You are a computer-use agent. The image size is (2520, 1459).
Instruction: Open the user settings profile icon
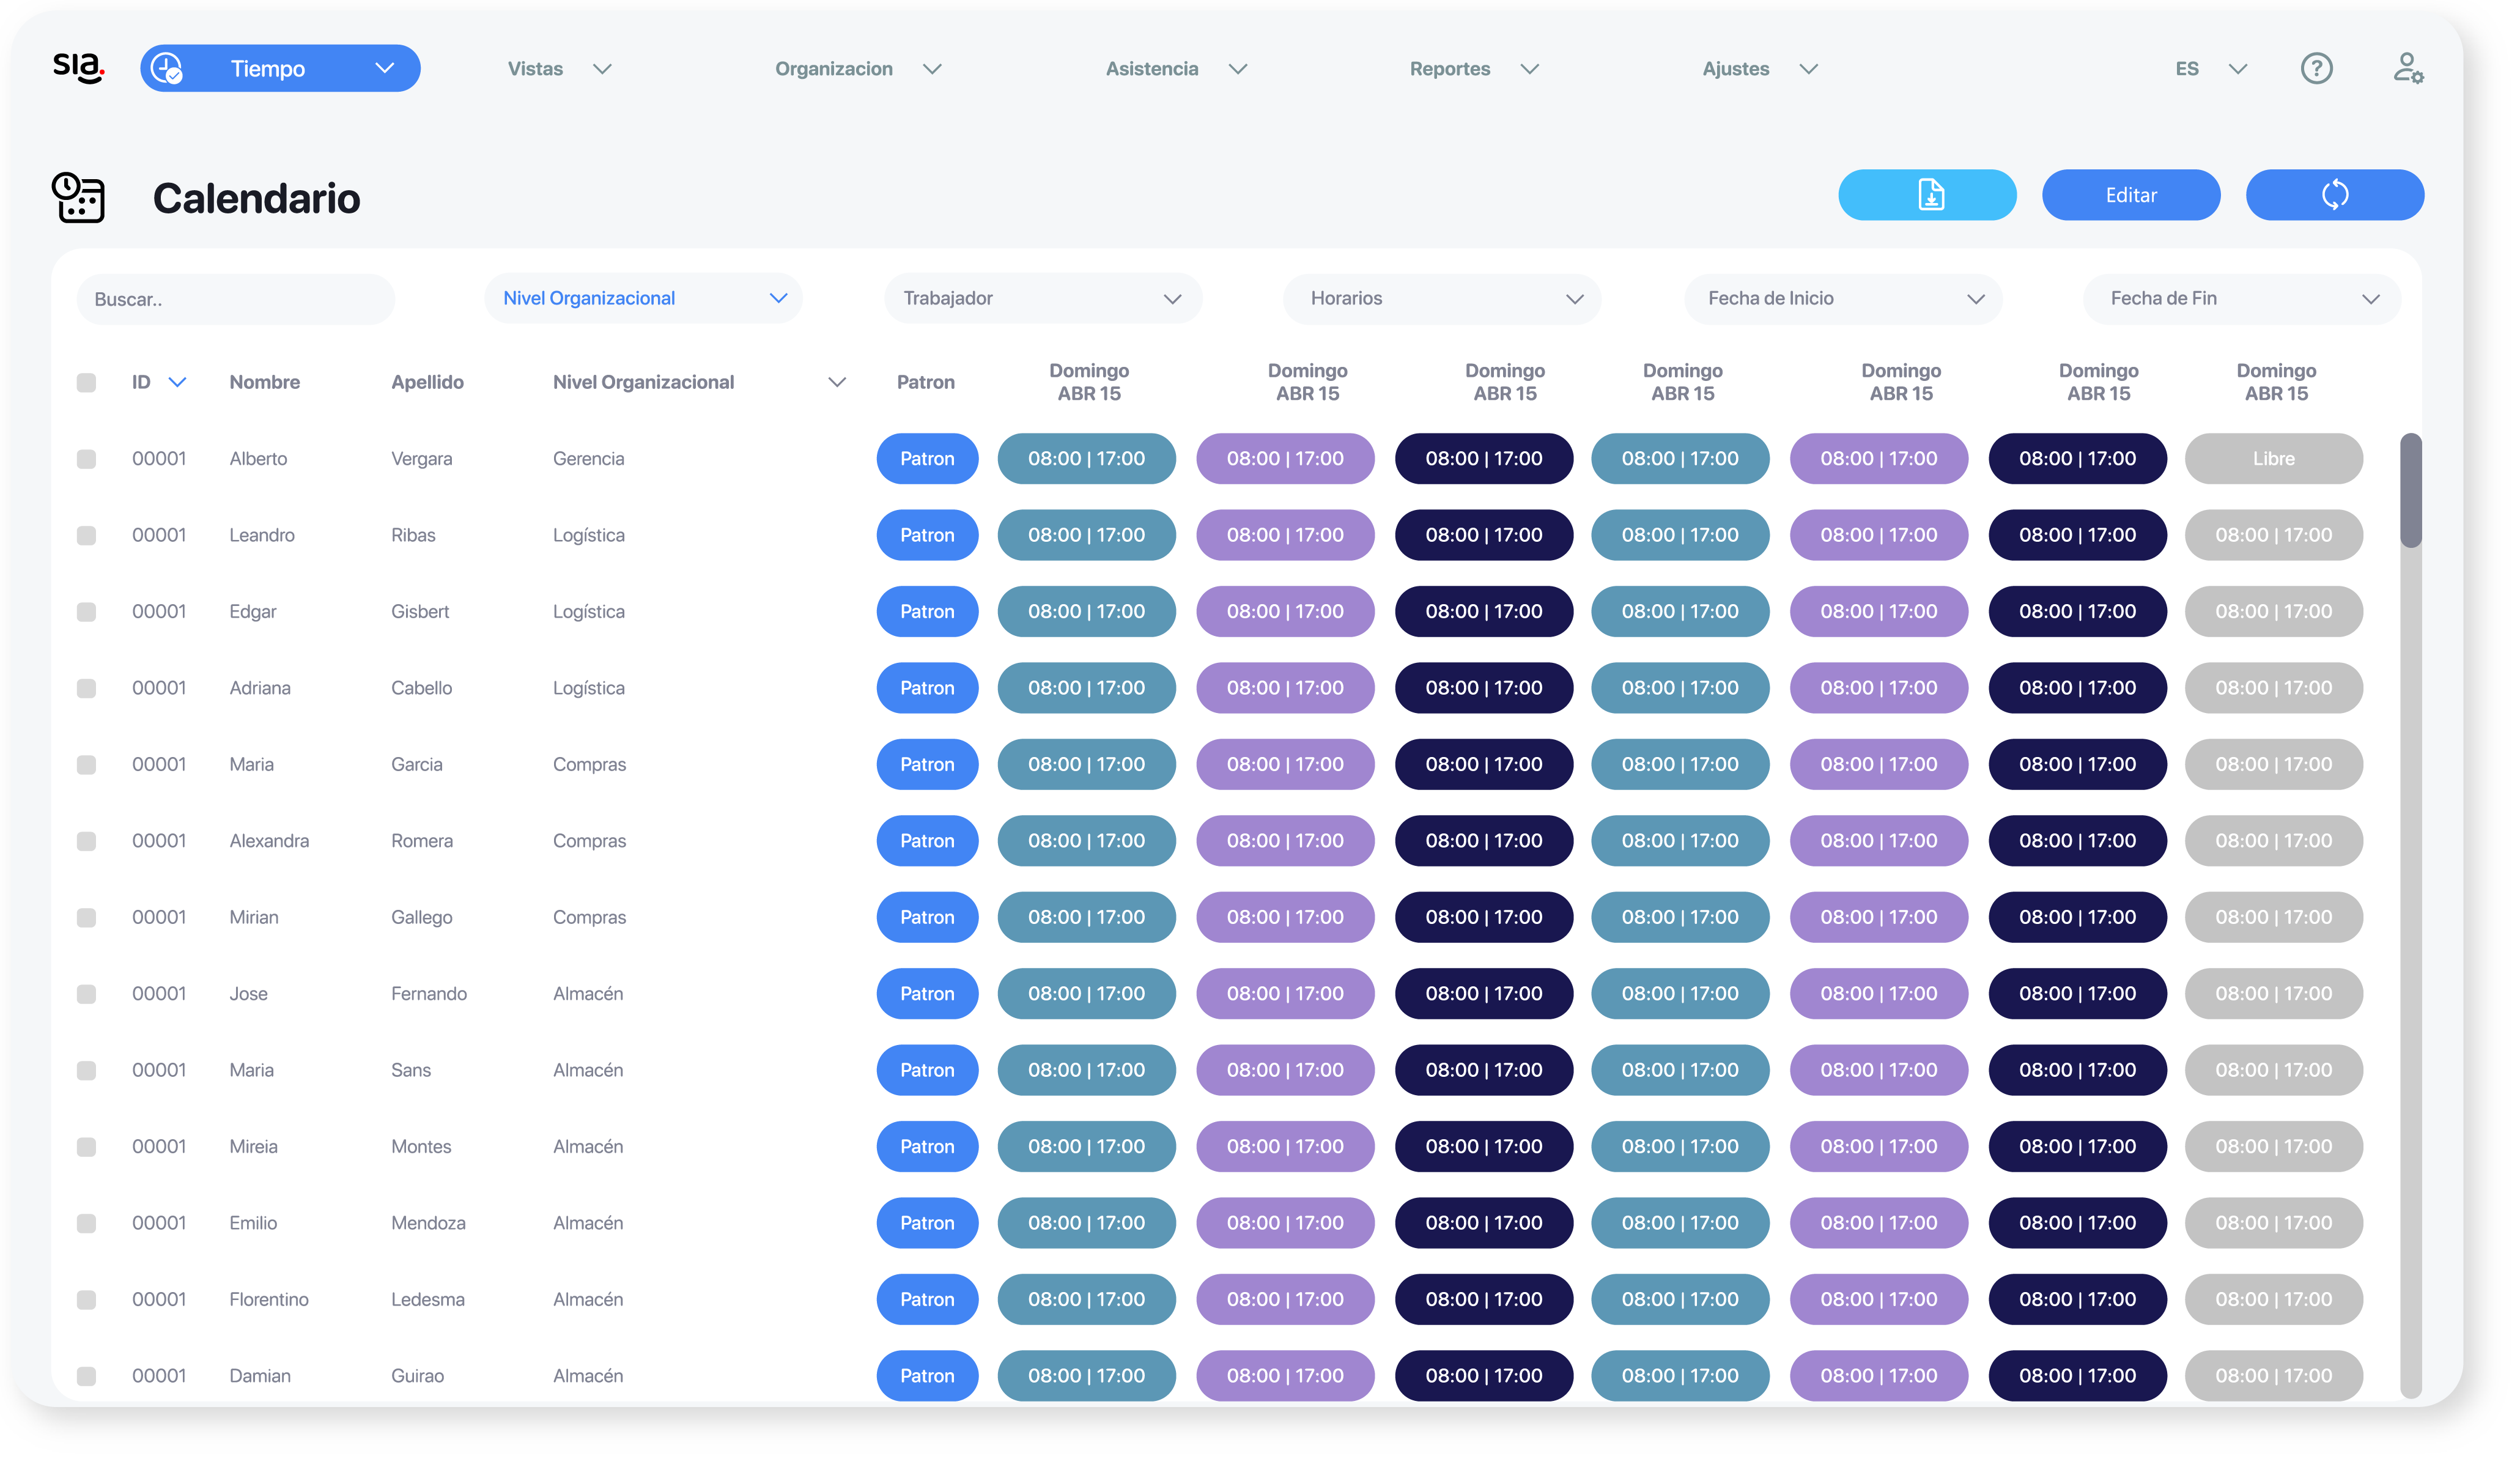coord(2407,69)
